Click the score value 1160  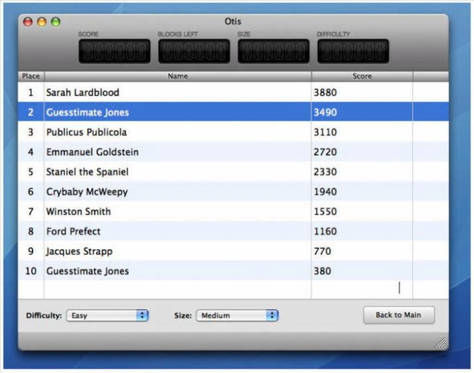[325, 232]
